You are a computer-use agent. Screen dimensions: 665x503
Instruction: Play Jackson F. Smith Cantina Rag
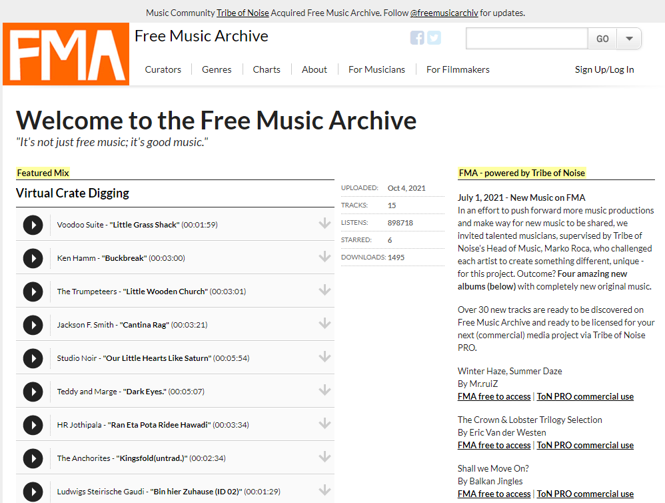point(33,325)
